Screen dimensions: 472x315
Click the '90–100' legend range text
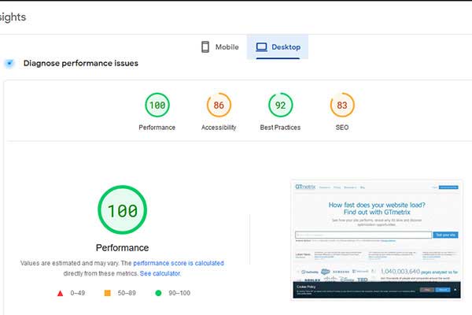pos(179,293)
